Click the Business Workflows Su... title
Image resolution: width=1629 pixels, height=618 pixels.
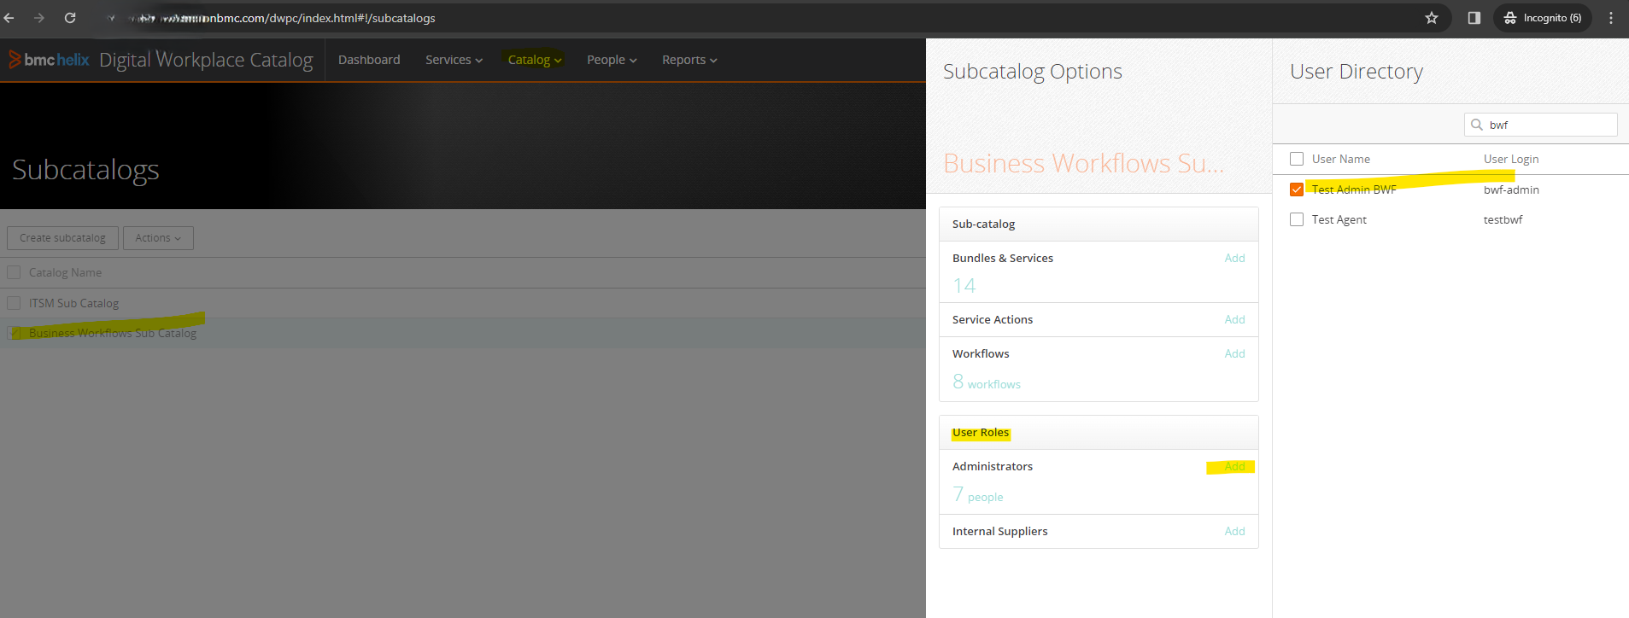point(1083,163)
